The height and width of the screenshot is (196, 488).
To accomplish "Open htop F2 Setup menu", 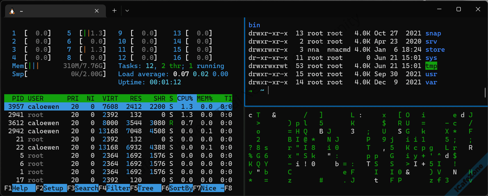I will [53, 188].
